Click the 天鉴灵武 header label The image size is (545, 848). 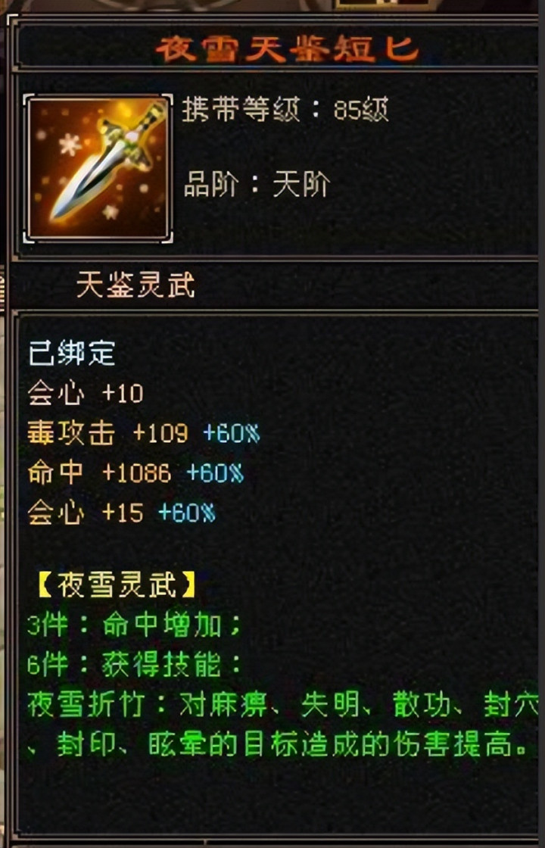pos(135,285)
